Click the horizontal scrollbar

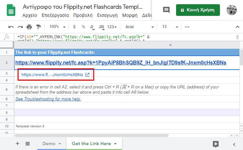91,136
